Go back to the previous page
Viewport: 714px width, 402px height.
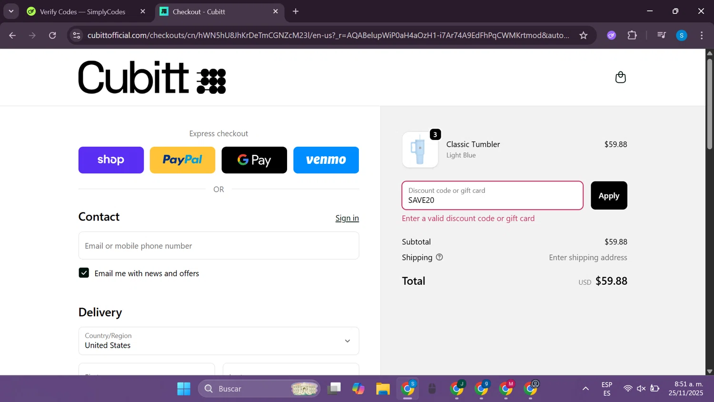(x=12, y=35)
